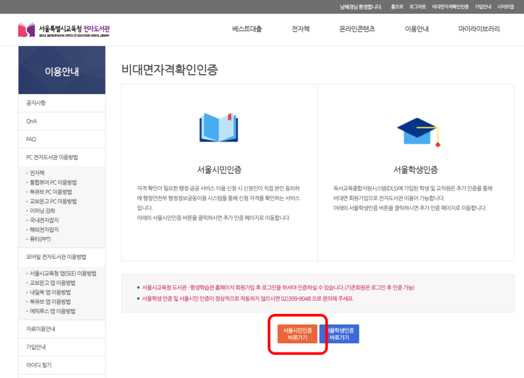
Task: Open the 홈으로 link in top bar
Action: click(397, 7)
